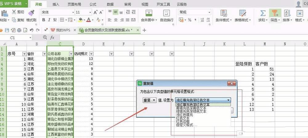Viewport: 308px width, 138px height.
Task: Click the increase indent icon
Action: click(x=134, y=12)
